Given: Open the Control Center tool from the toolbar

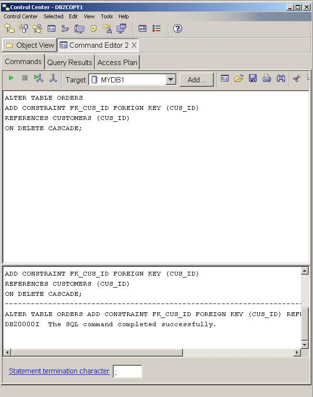Looking at the screenshot, I should [x=10, y=28].
